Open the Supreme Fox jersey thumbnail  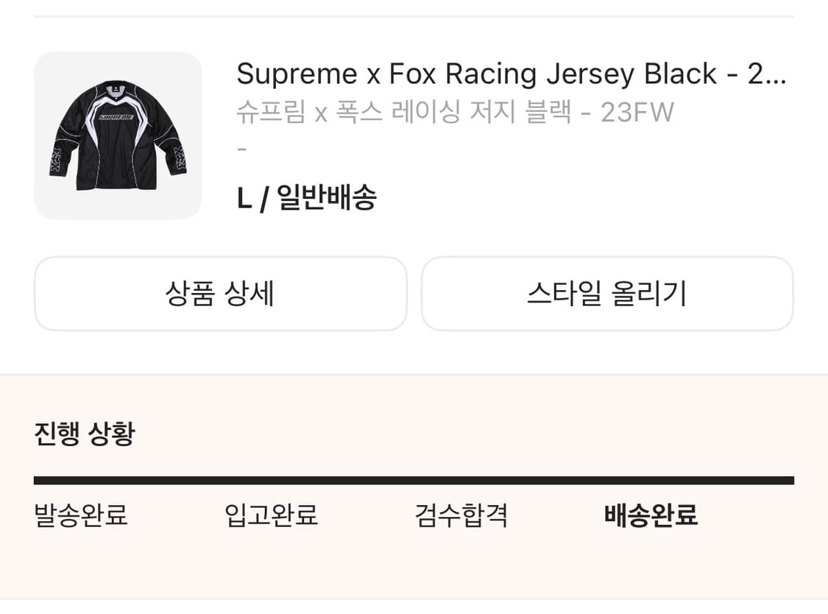pyautogui.click(x=118, y=135)
